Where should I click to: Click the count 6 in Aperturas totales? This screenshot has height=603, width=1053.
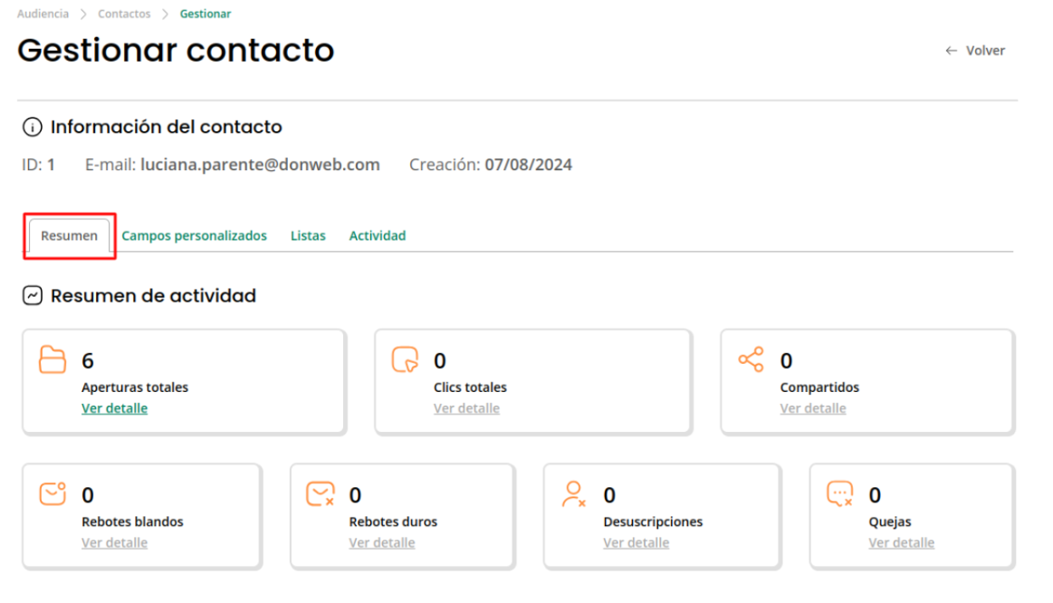pyautogui.click(x=88, y=361)
